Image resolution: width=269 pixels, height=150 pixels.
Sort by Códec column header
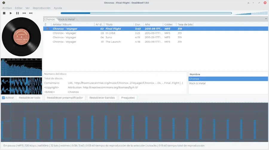coord(169,24)
